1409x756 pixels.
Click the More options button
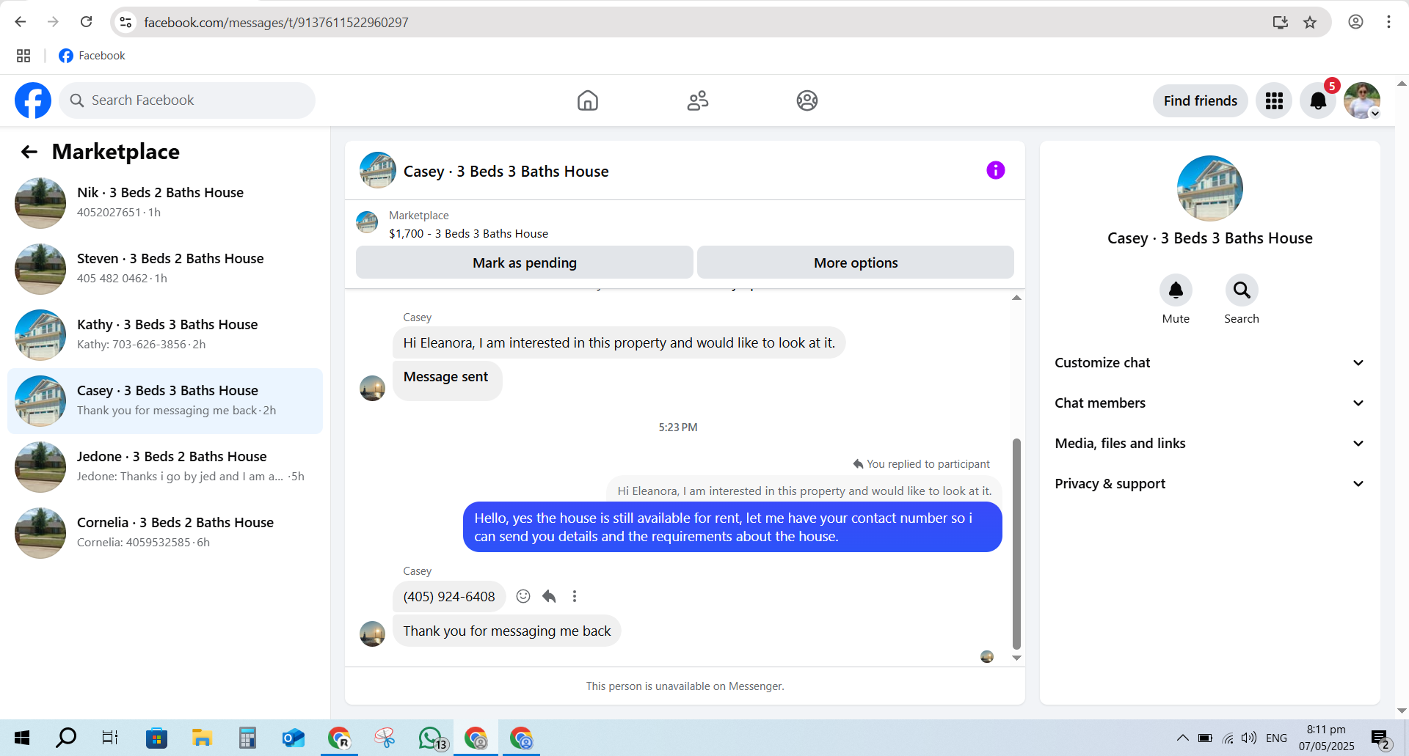856,263
